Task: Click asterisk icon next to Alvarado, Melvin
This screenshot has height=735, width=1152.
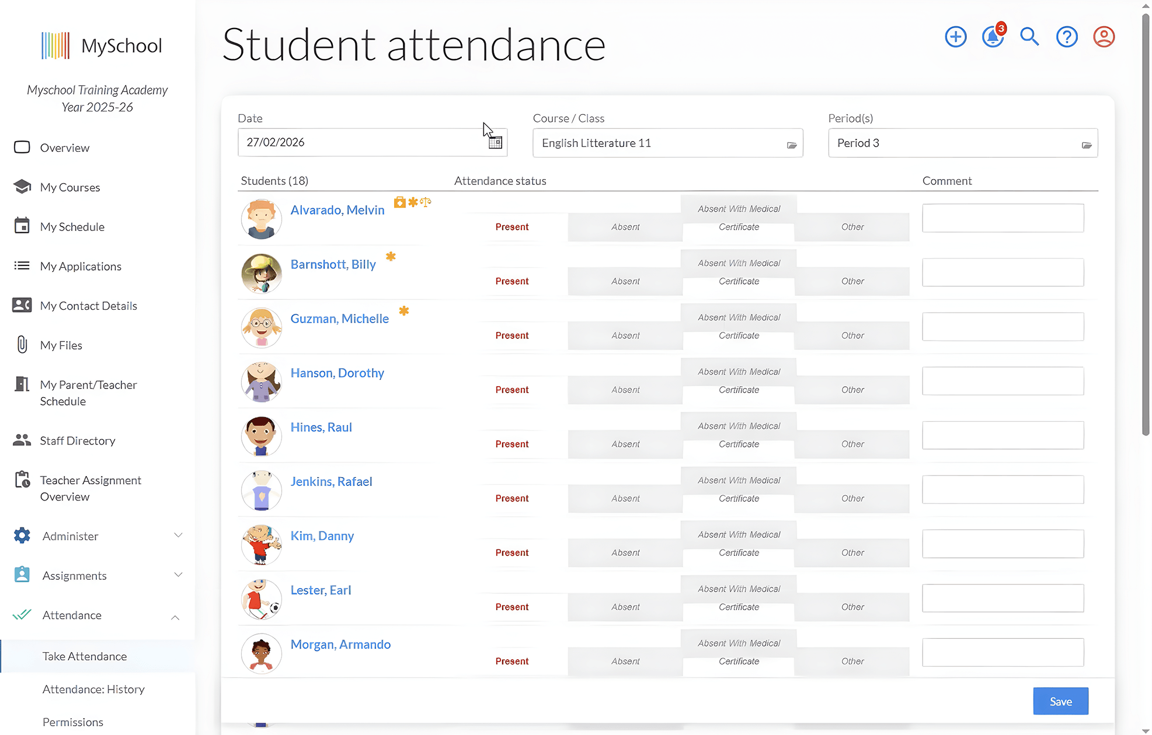Action: 413,202
